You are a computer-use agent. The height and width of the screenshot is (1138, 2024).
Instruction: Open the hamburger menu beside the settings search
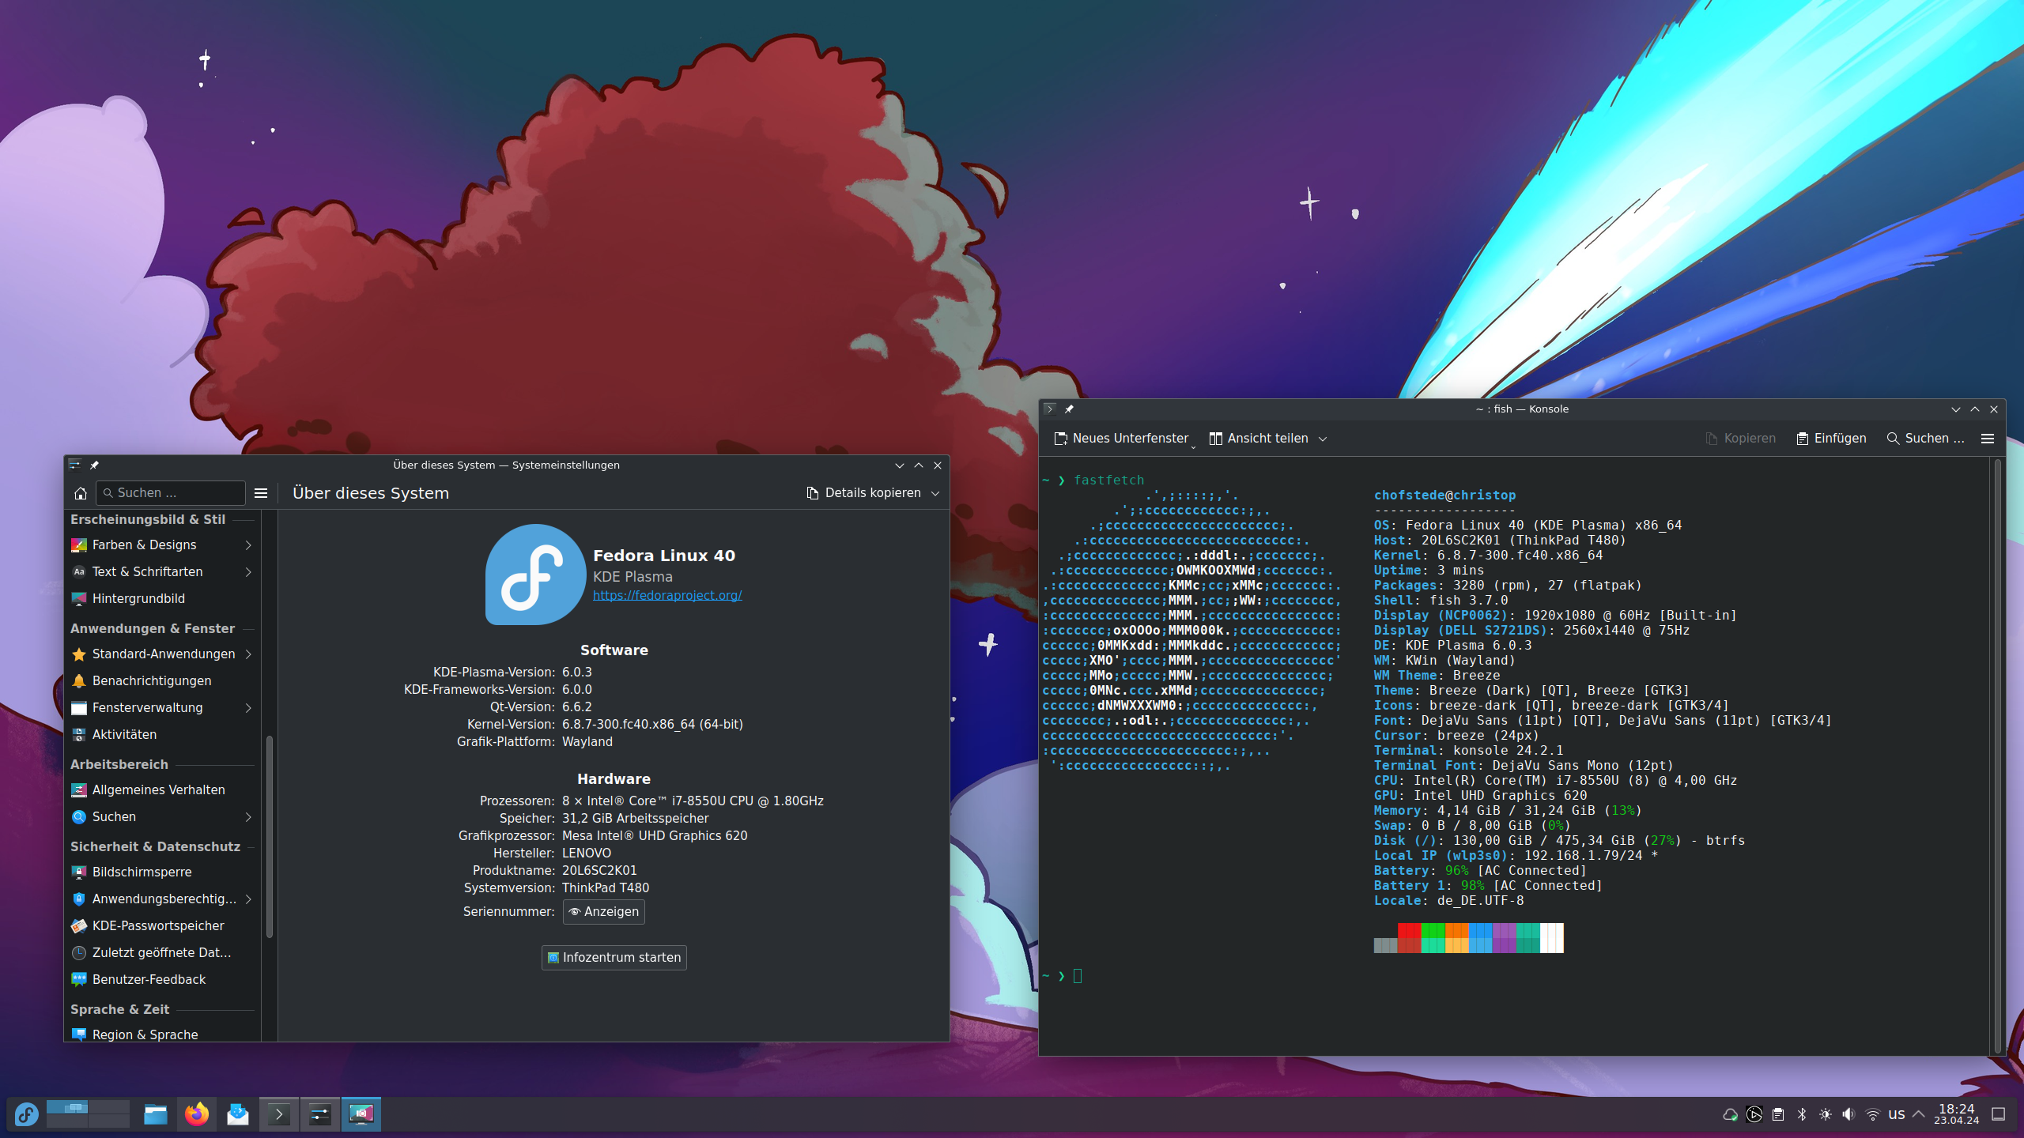(261, 493)
